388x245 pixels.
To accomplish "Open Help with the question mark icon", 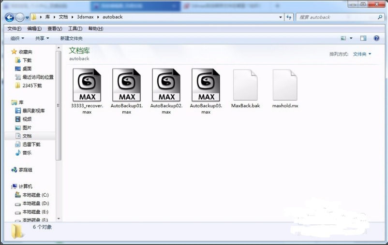I will point(376,38).
